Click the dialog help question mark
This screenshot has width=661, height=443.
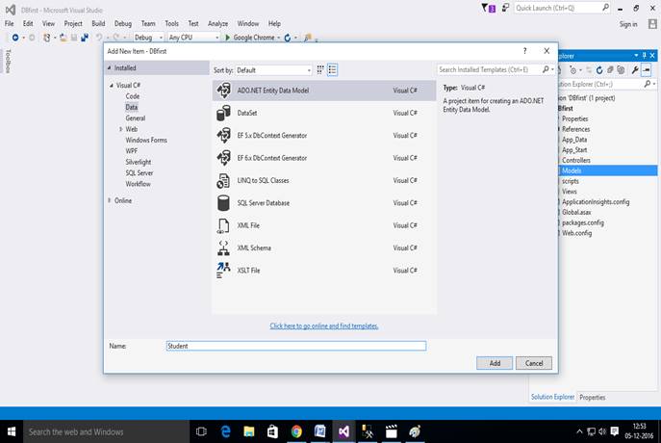[x=524, y=51]
